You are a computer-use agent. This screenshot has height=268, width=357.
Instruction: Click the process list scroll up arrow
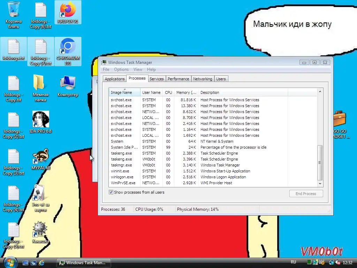coord(320,91)
